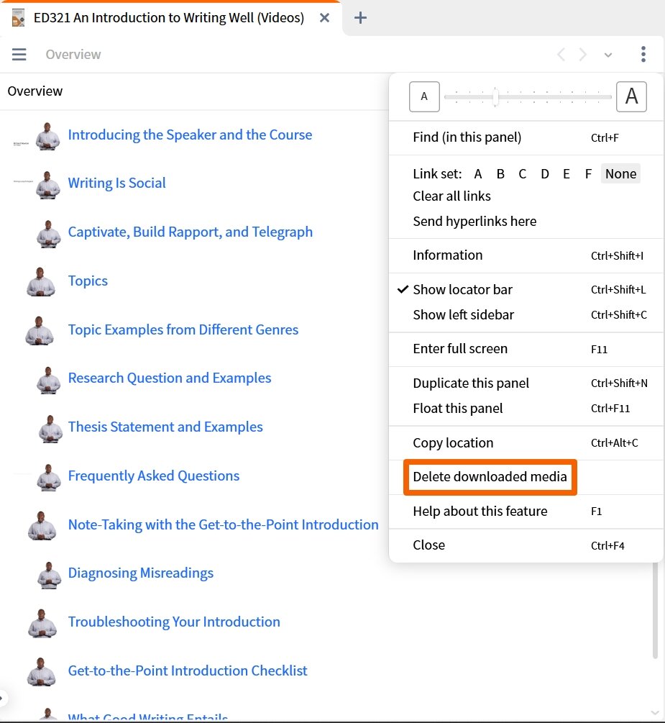Set link set to F
This screenshot has width=665, height=723.
[x=588, y=174]
